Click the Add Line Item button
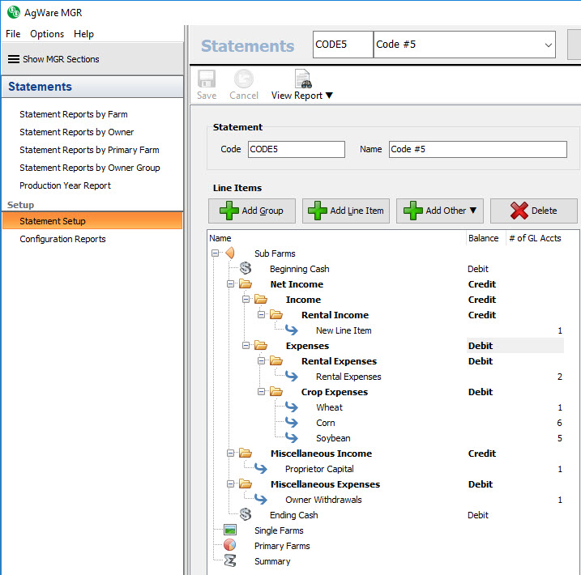The image size is (581, 575). 346,211
